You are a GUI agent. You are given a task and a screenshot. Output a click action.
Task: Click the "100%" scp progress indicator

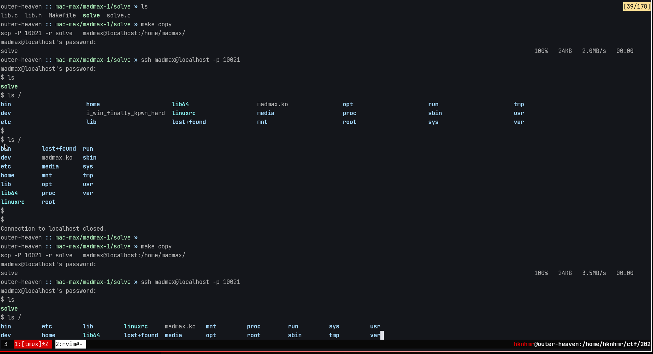click(x=541, y=51)
